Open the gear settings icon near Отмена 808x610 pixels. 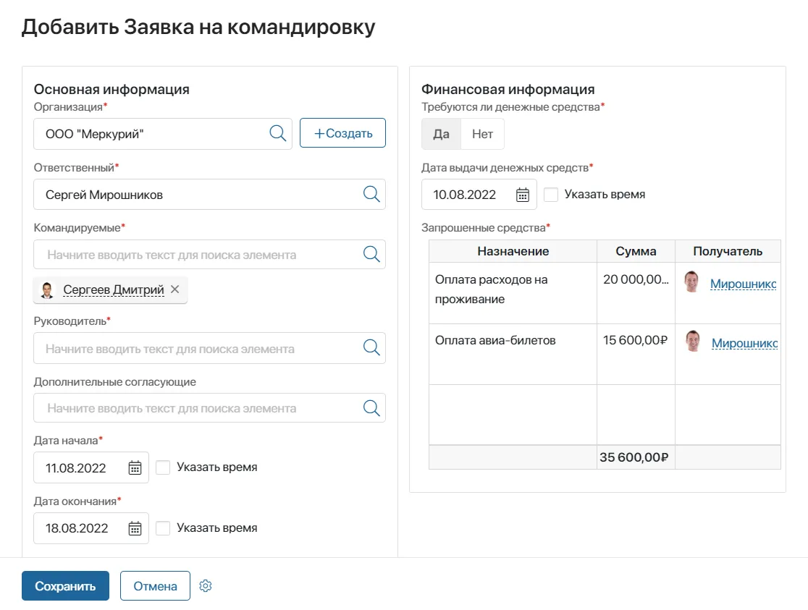point(205,585)
